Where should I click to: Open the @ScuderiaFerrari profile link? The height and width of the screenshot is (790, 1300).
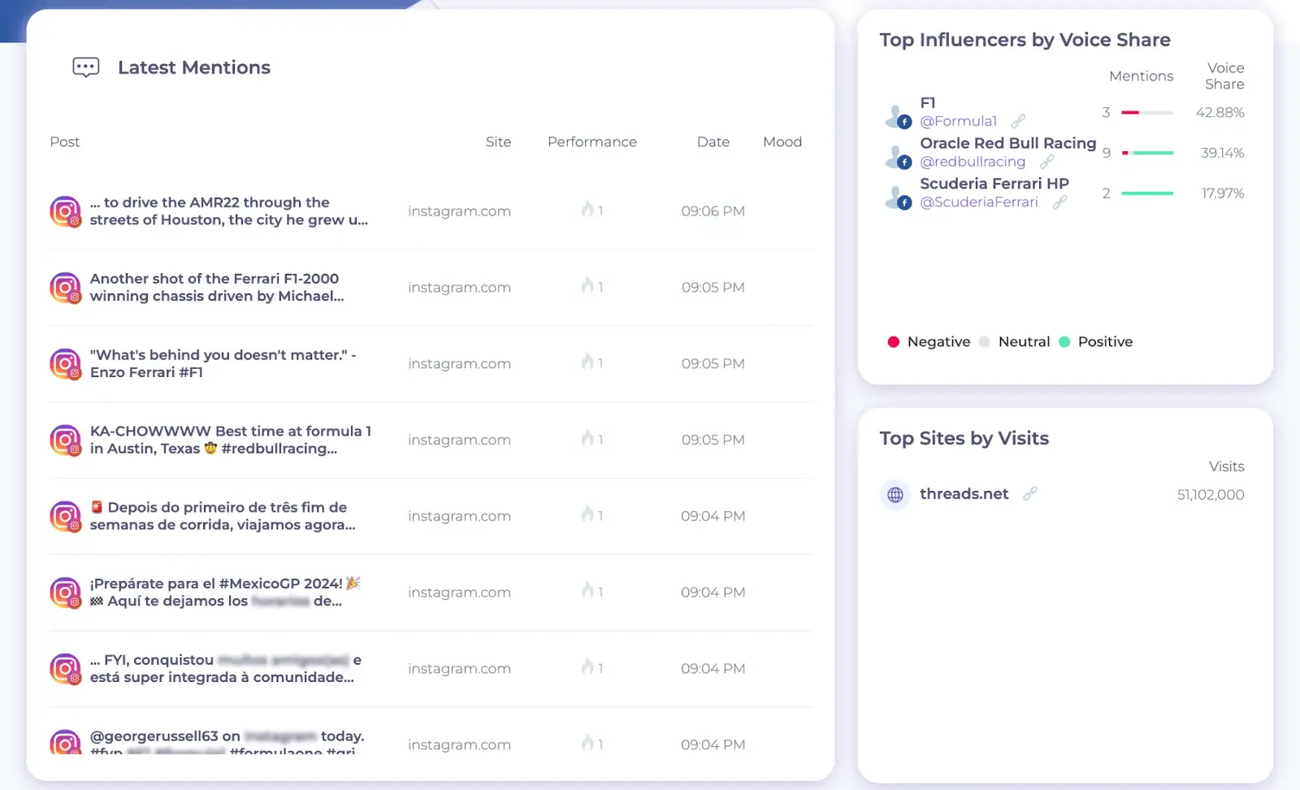tap(978, 202)
